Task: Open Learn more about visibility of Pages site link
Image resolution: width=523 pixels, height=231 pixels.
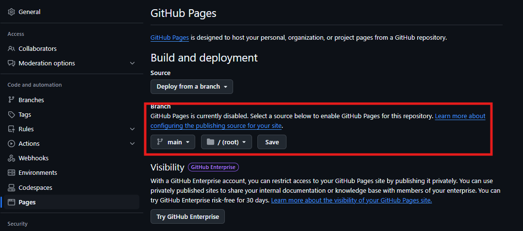Action: click(x=352, y=200)
